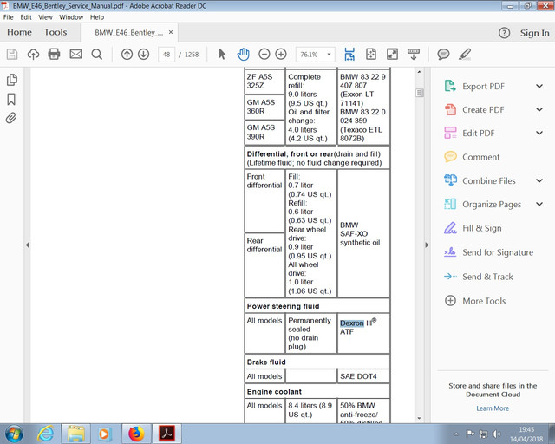This screenshot has width=555, height=444.
Task: Open the Find text magnifier
Action: point(96,54)
